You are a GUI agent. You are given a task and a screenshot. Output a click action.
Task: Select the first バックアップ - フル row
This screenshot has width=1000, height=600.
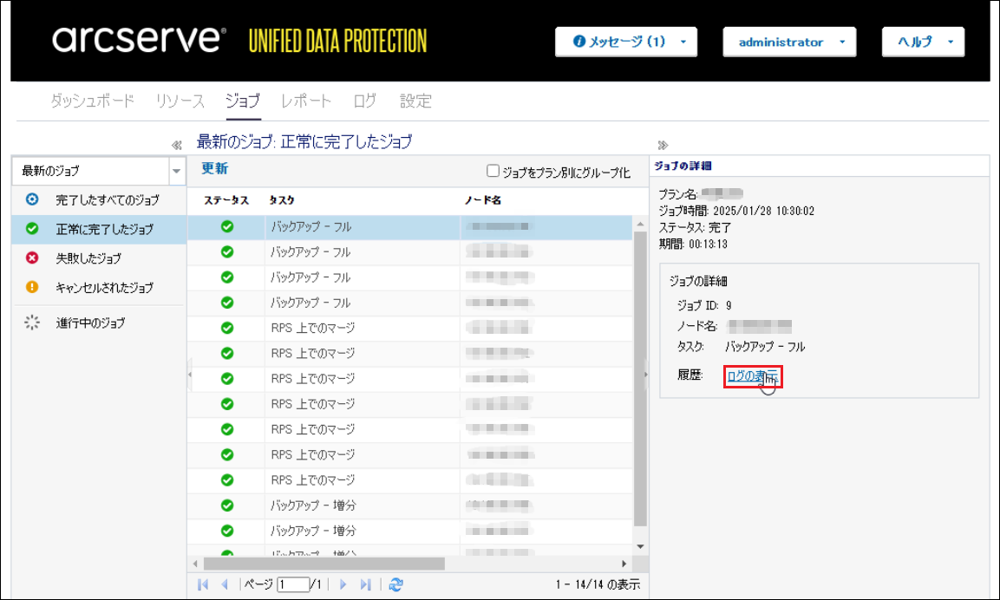click(409, 227)
